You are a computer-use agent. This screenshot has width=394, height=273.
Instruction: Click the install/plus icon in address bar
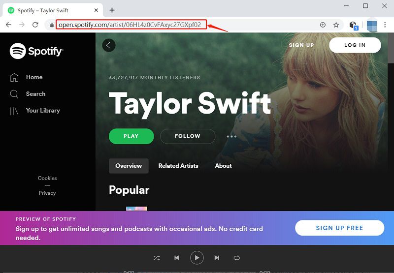pos(323,25)
